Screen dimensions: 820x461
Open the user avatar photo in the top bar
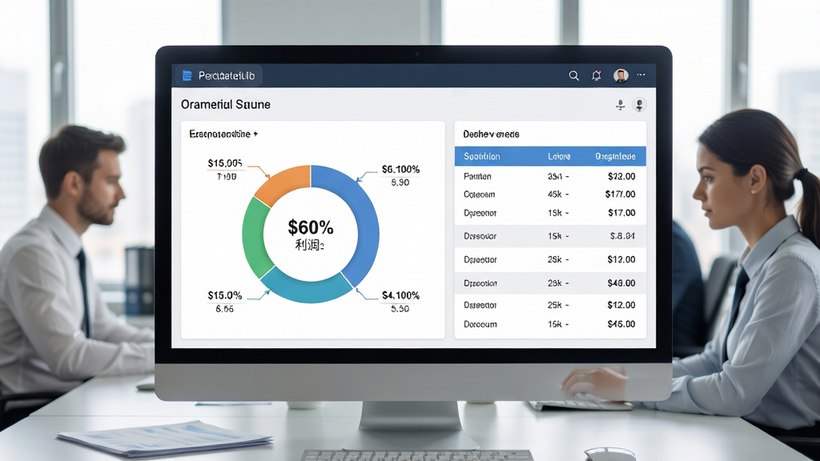(x=621, y=76)
